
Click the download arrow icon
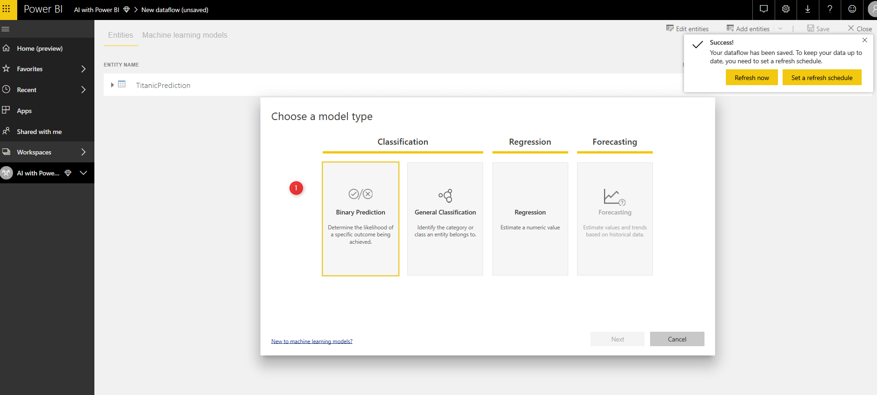[808, 9]
